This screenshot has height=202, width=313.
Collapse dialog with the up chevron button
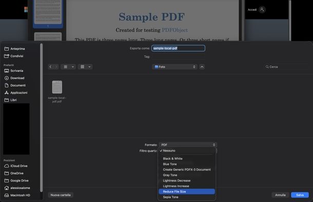202,67
